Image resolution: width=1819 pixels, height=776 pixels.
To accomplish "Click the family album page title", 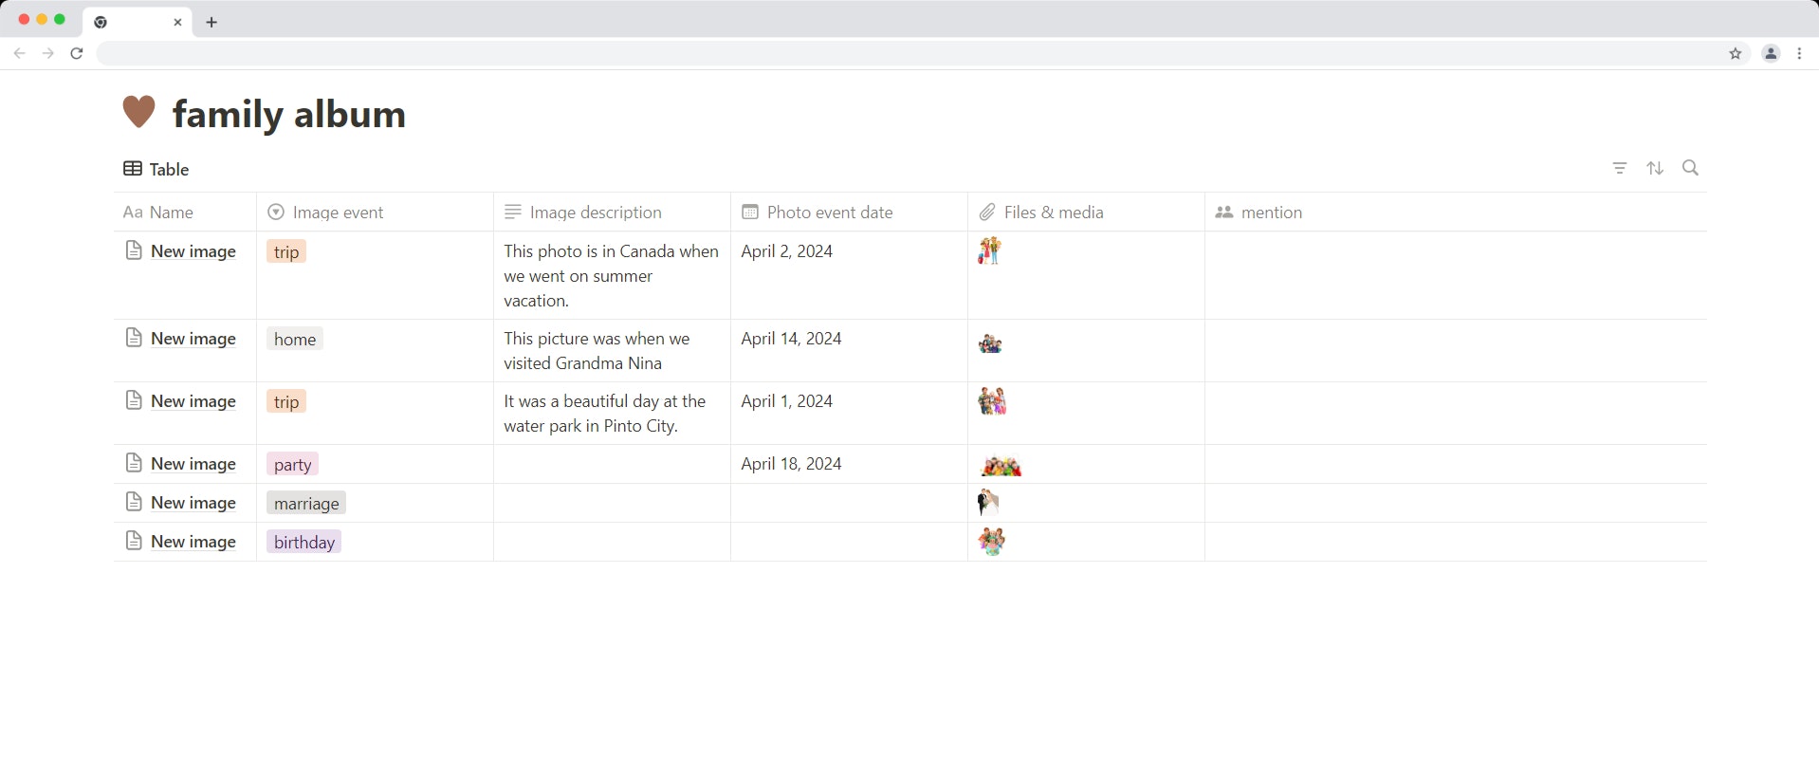I will tap(289, 114).
